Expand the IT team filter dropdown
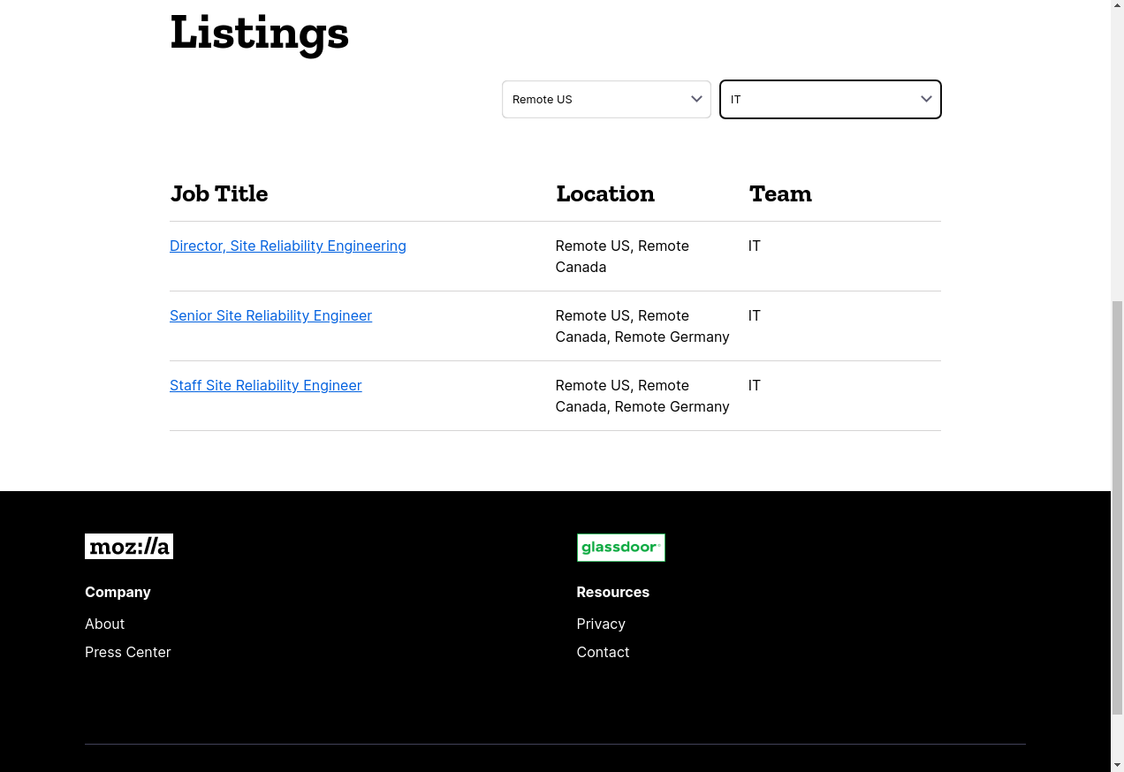The height and width of the screenshot is (772, 1124). click(x=830, y=100)
